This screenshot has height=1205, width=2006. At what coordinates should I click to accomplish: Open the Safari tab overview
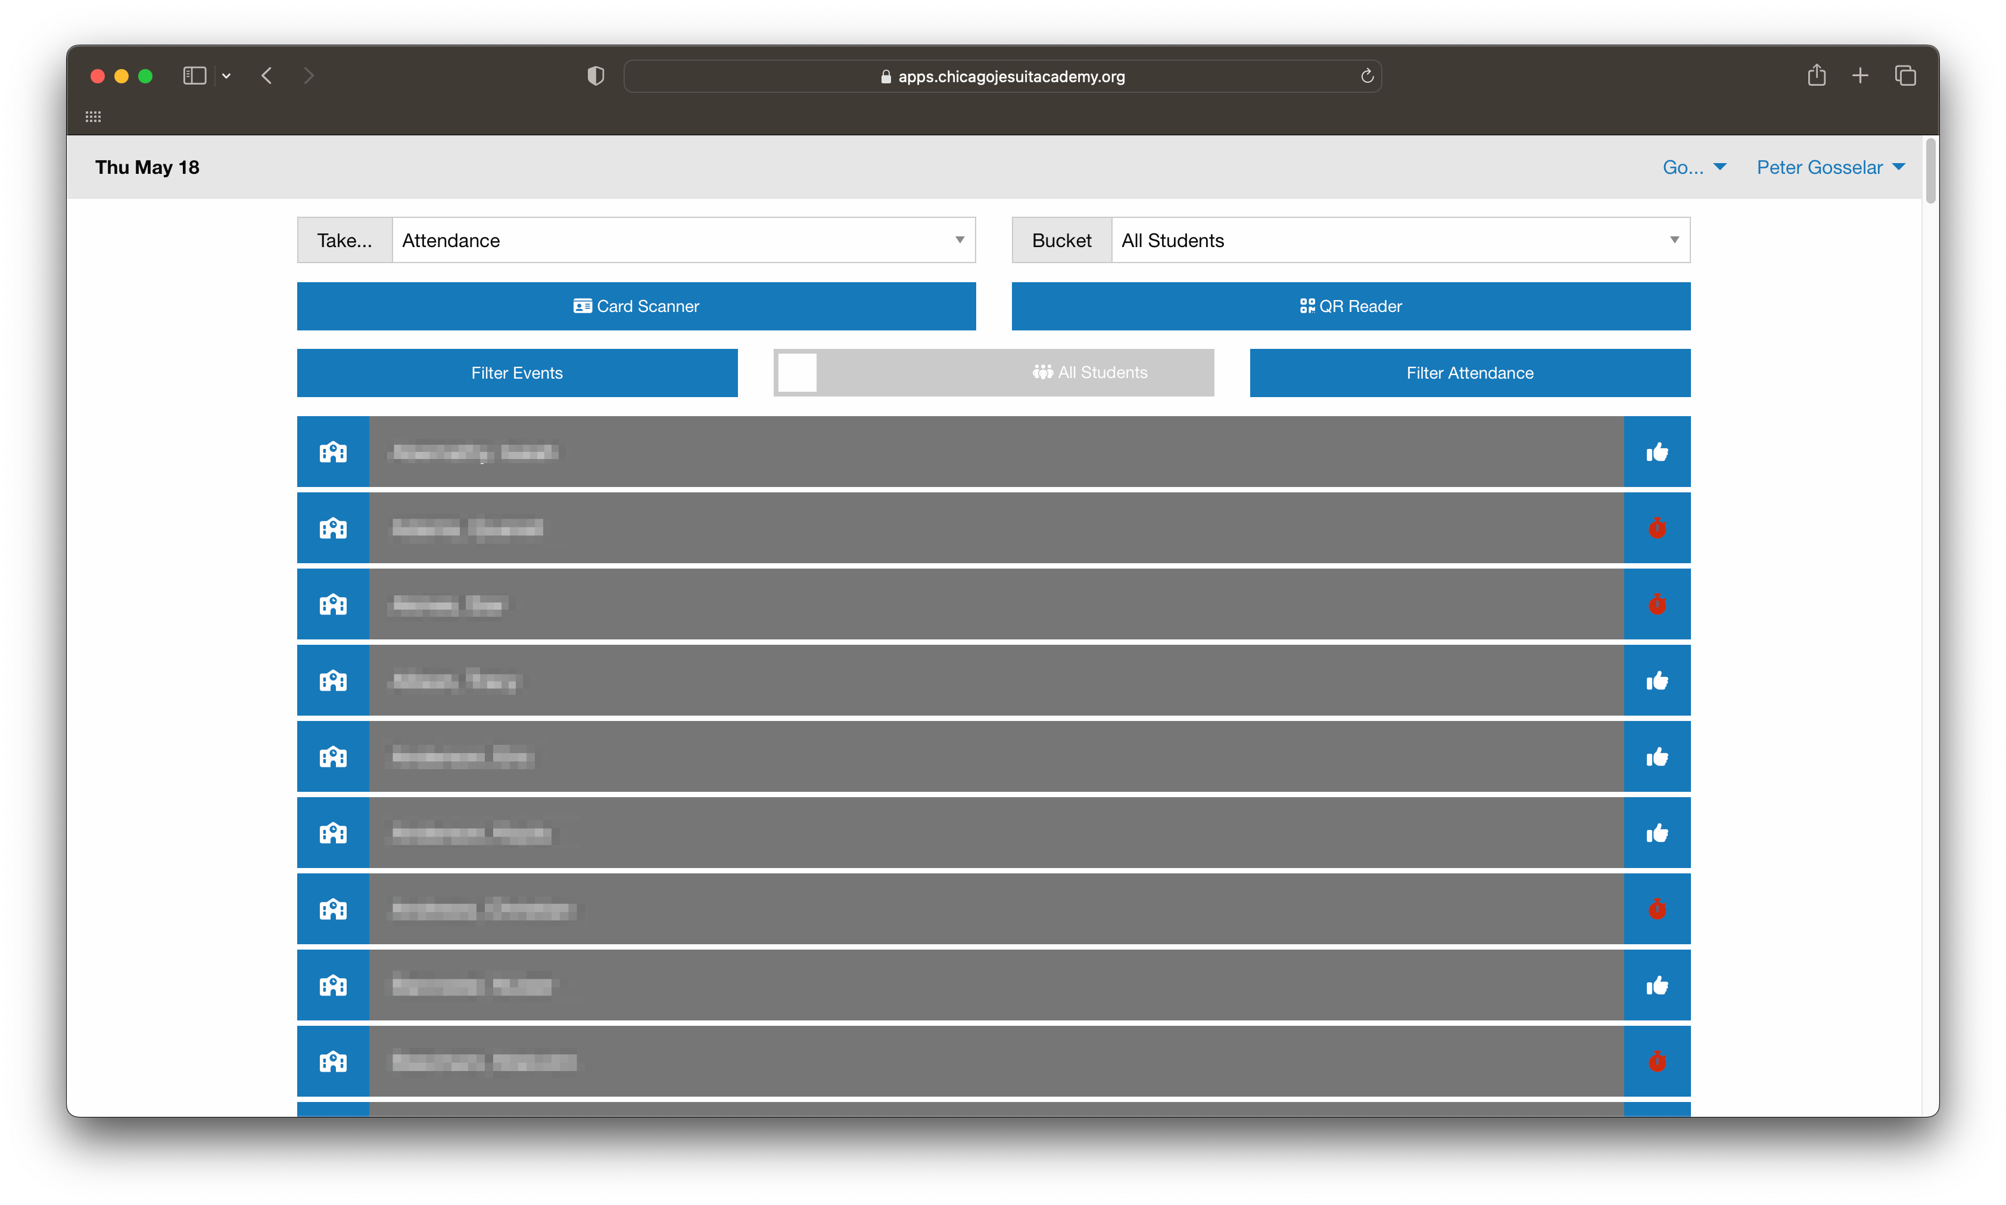click(x=1905, y=76)
